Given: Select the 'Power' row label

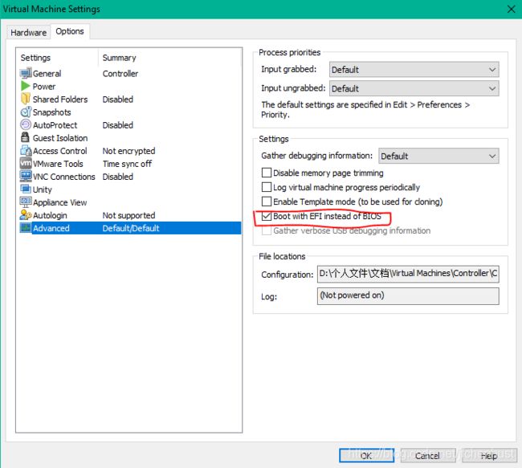Looking at the screenshot, I should pos(44,87).
